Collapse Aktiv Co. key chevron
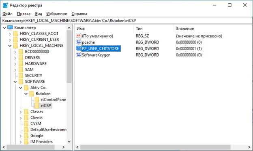This screenshot has width=253, height=151. pos(21,88)
